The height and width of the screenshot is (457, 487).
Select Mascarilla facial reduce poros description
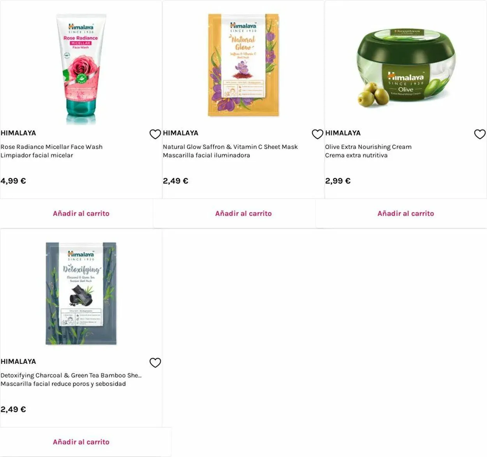click(x=63, y=384)
